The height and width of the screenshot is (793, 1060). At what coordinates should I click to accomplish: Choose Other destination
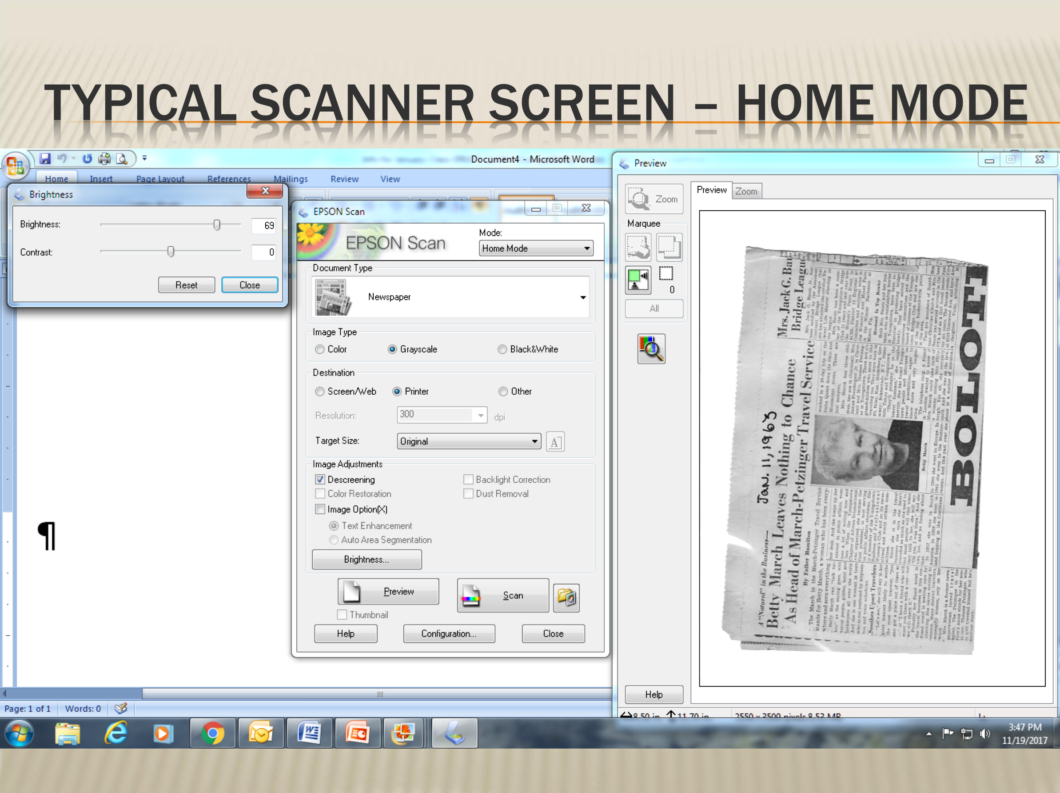click(503, 392)
